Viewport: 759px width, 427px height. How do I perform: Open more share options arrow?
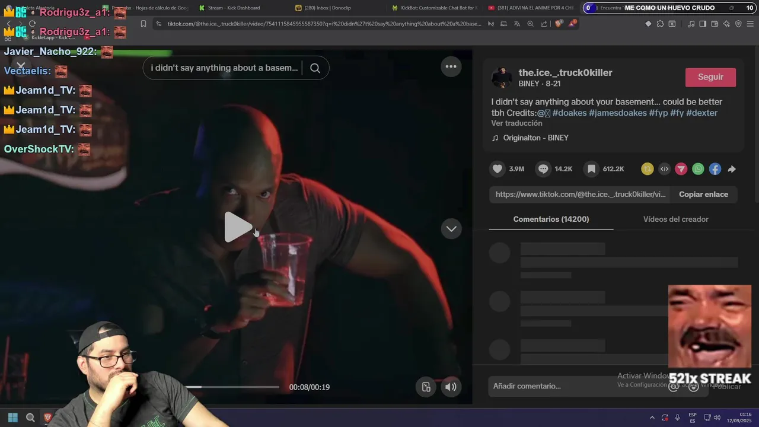point(732,169)
